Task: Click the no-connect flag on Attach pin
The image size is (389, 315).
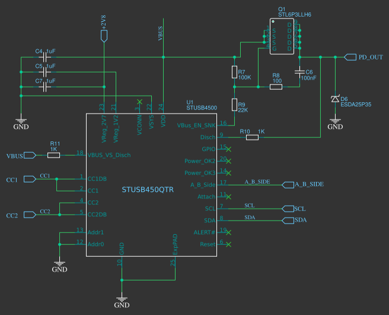Action: pos(228,197)
